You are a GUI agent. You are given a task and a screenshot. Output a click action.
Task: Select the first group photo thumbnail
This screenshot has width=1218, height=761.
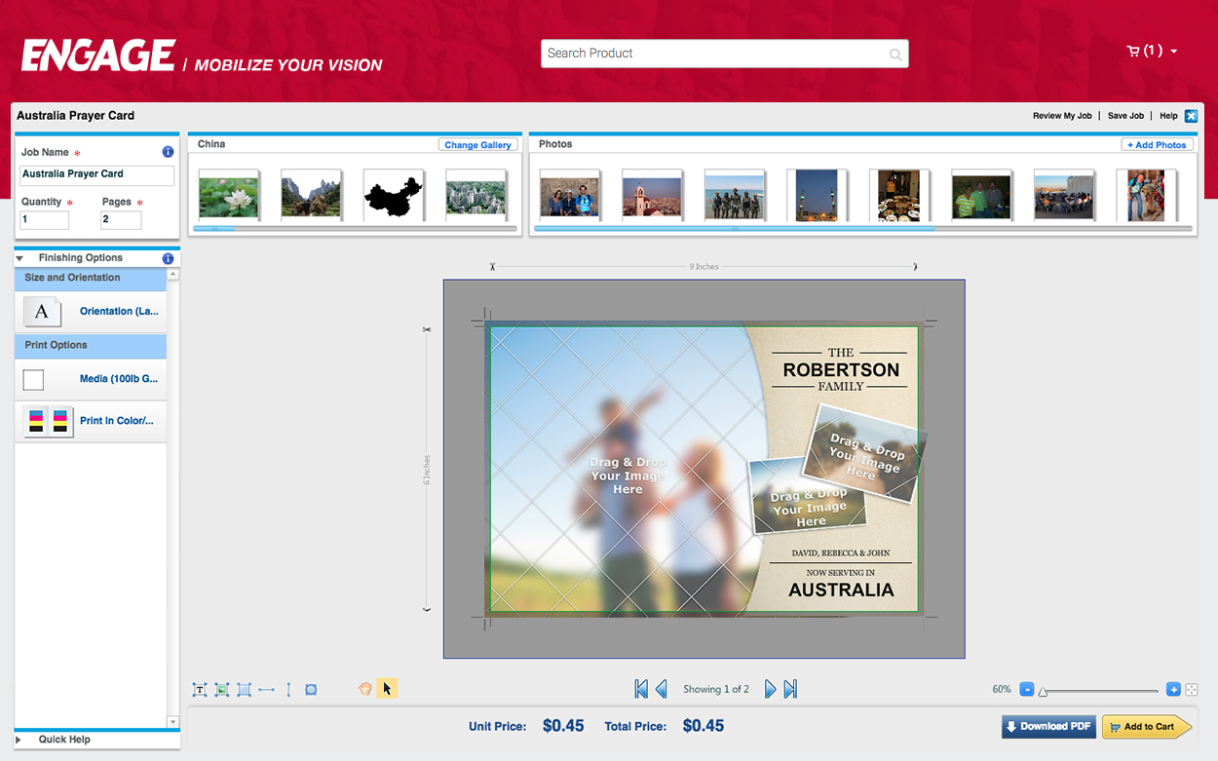(570, 196)
